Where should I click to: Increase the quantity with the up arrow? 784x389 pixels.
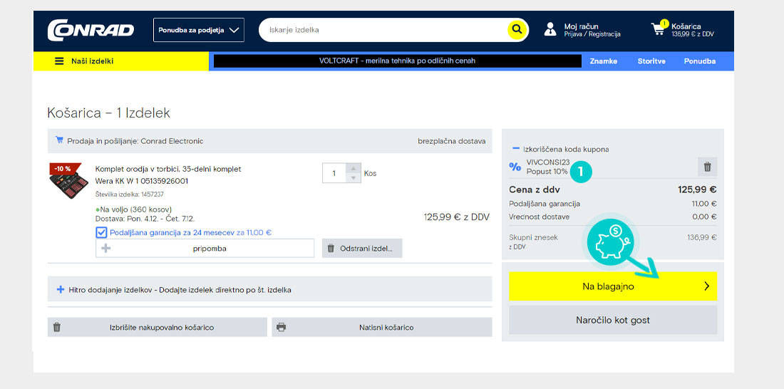click(x=354, y=169)
